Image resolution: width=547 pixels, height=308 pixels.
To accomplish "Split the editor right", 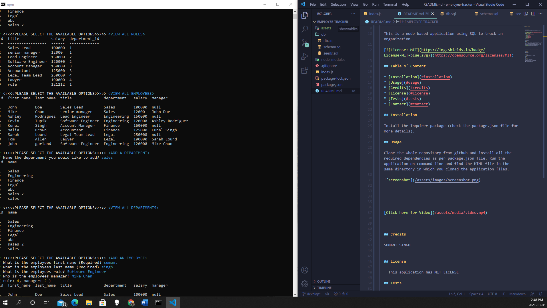I will 533,14.
